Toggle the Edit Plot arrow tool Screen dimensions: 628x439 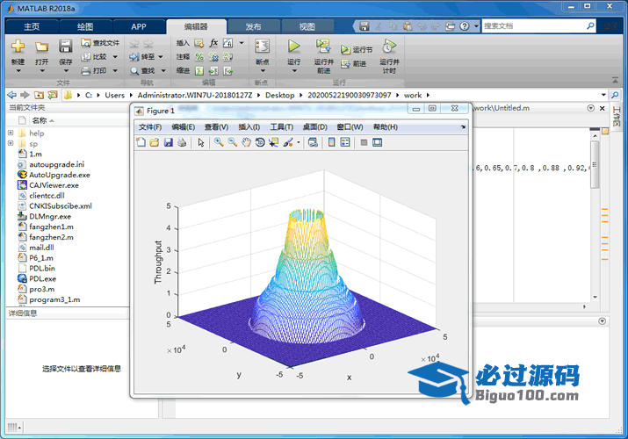pos(201,142)
